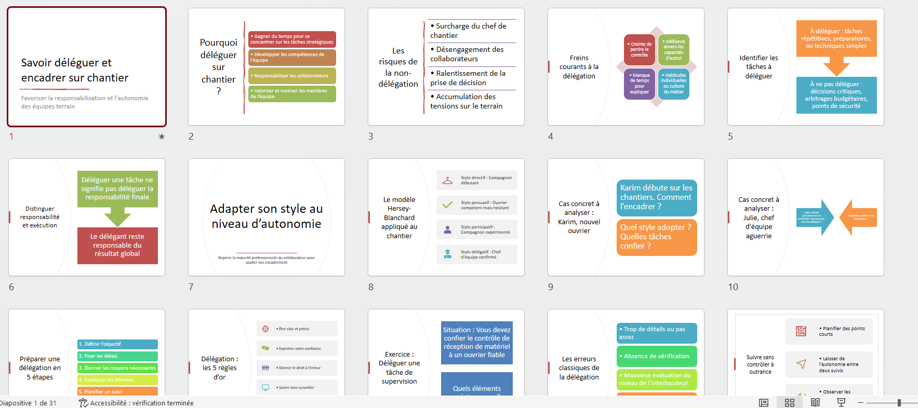Switch to Normal view from status bar
The width and height of the screenshot is (918, 408).
coord(763,403)
